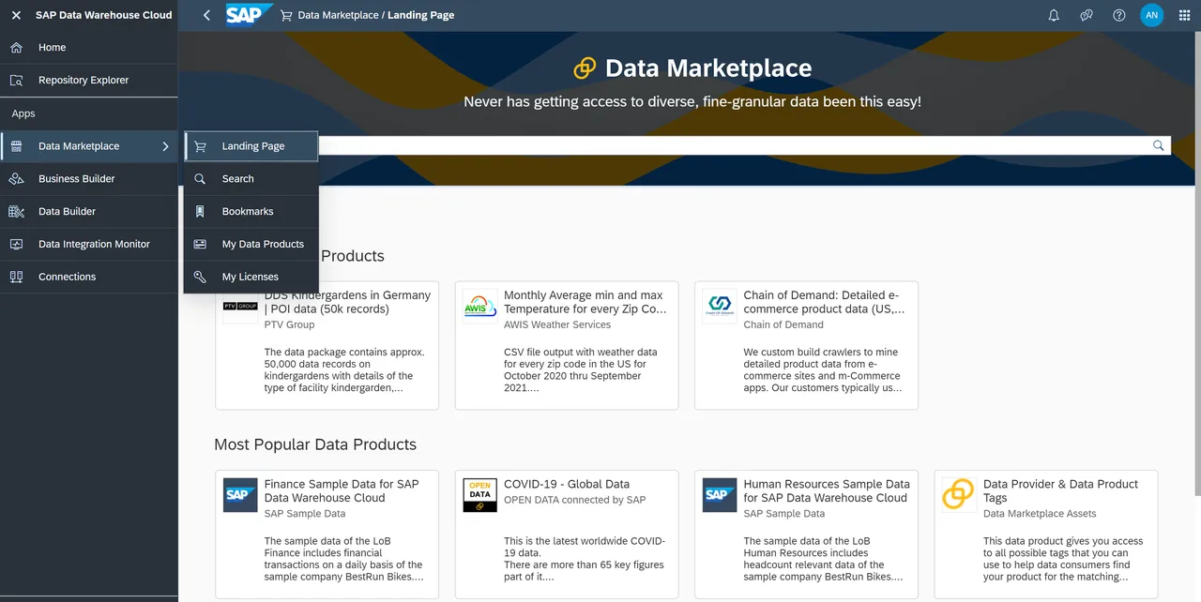Screen dimensions: 1201x602
Task: Click the My Licenses key icon
Action: [x=200, y=278]
